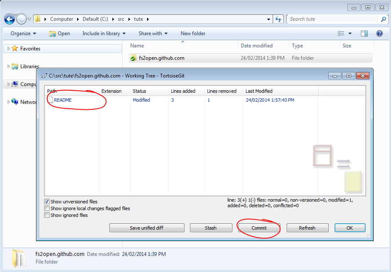Click in the Search tute field
Image resolution: width=391 pixels, height=272 pixels.
coord(333,19)
